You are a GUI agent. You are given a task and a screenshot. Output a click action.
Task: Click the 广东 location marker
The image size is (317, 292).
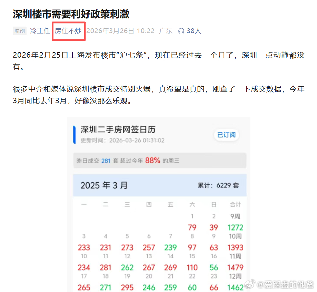coord(165,31)
